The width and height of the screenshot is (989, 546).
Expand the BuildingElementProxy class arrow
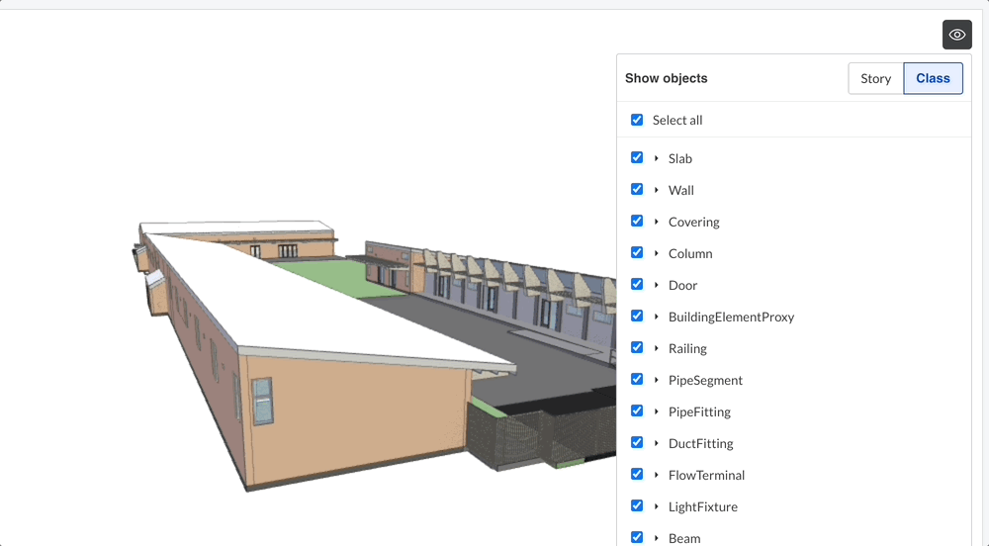click(x=656, y=317)
